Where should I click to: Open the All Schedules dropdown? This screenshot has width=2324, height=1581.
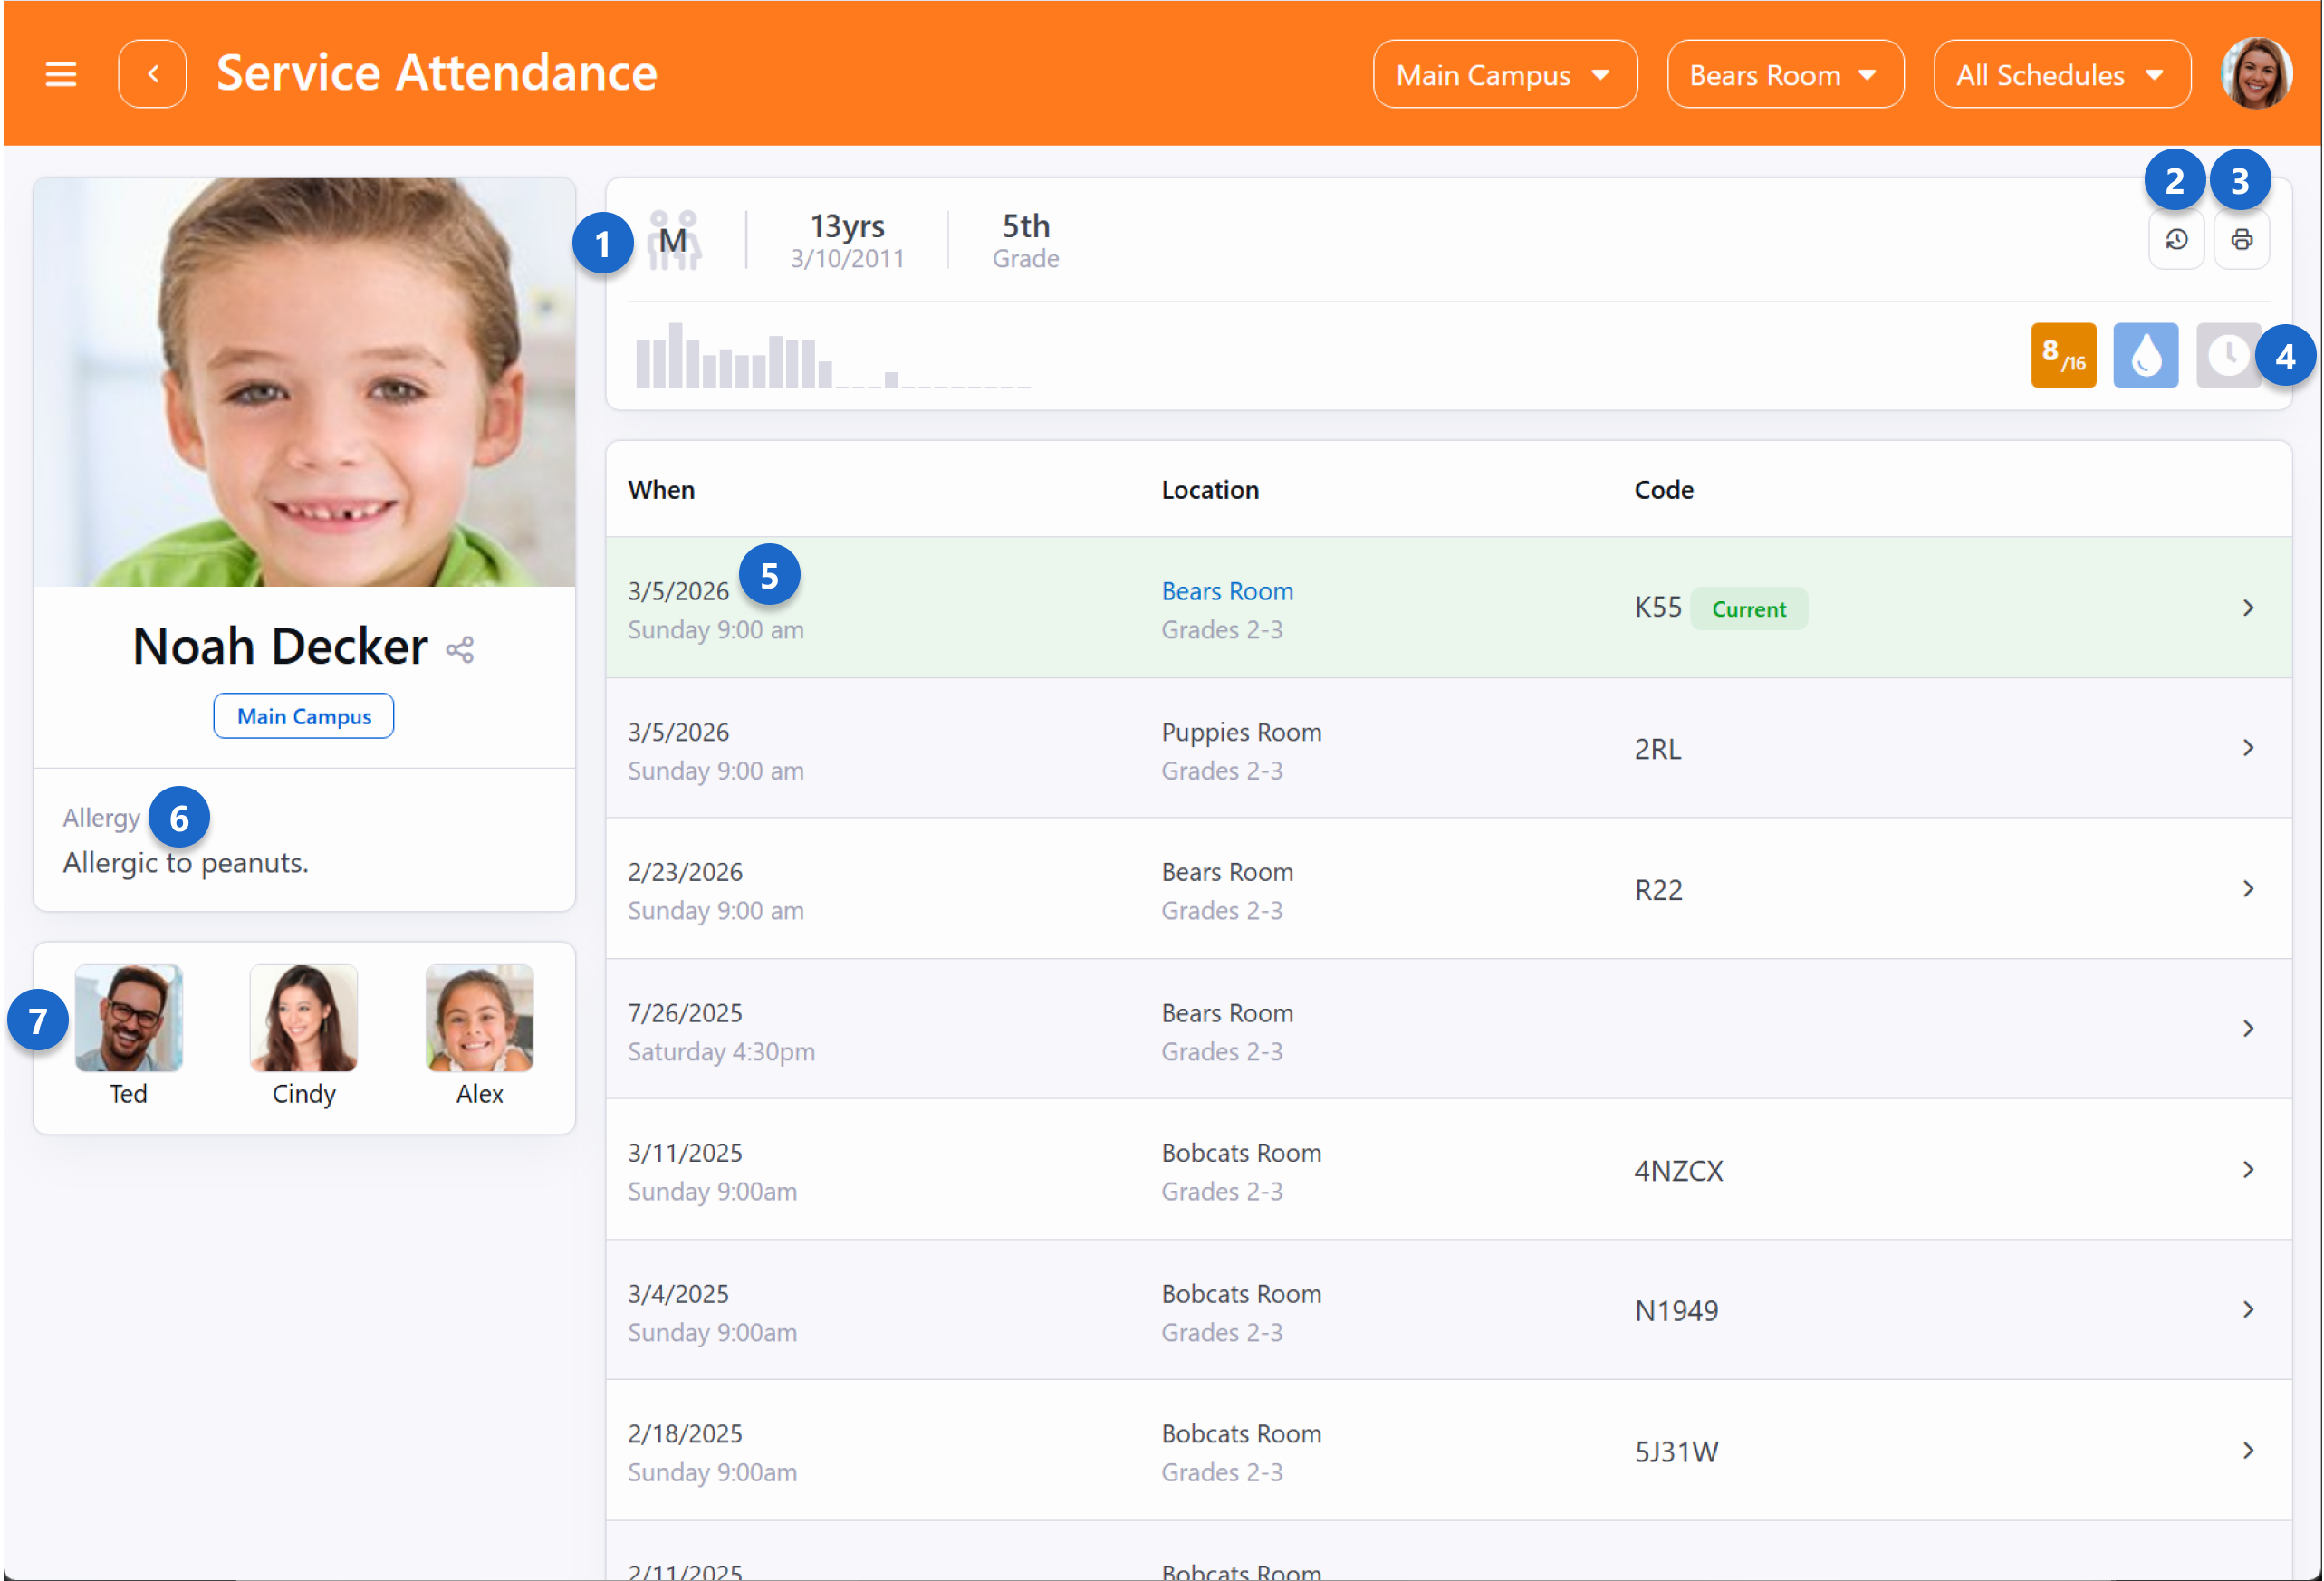pyautogui.click(x=2061, y=75)
